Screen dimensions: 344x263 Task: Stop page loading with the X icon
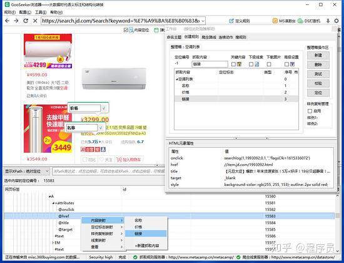[35, 21]
